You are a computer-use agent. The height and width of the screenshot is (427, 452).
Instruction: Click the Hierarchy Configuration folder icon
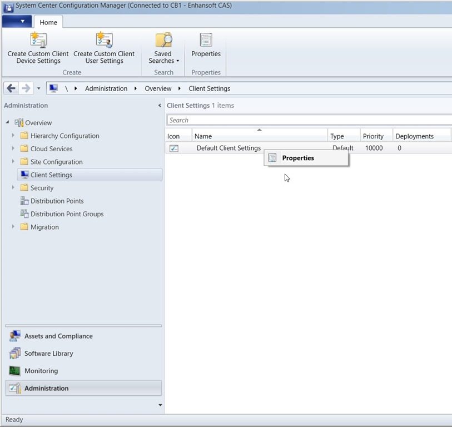point(24,135)
